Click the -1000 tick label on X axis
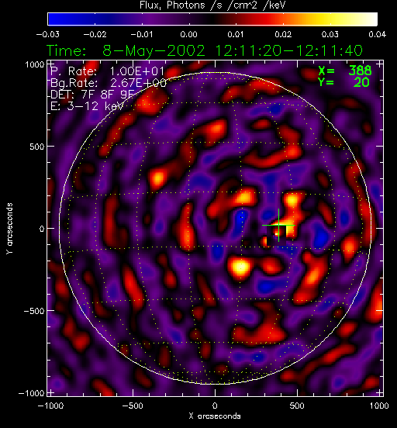The width and height of the screenshot is (397, 428). click(x=50, y=406)
